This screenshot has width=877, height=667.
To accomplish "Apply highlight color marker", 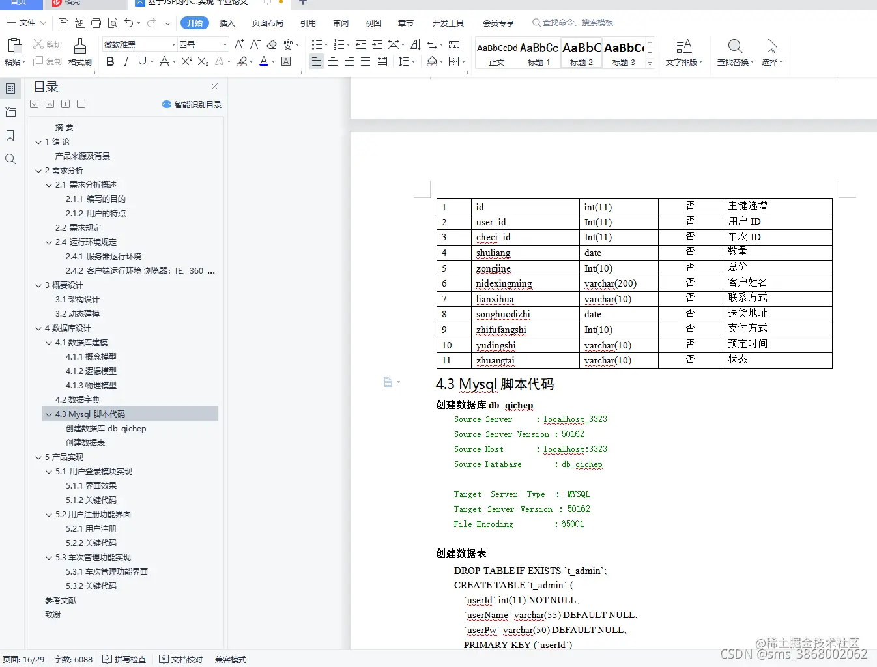I will [x=242, y=61].
